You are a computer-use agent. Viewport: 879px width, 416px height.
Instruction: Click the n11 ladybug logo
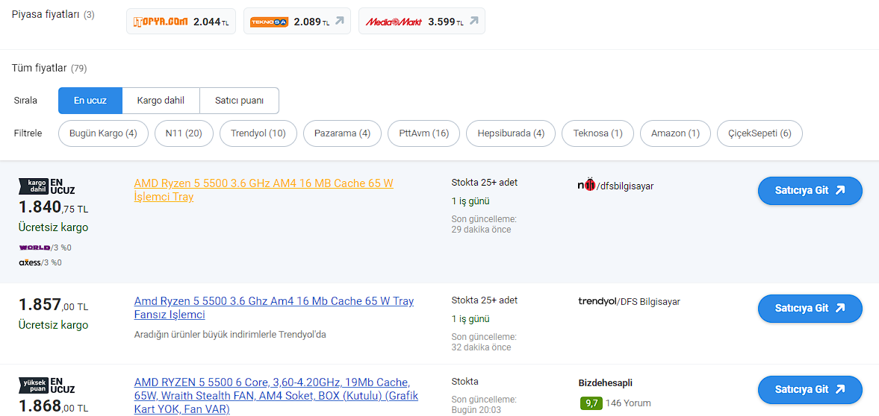[x=586, y=186]
